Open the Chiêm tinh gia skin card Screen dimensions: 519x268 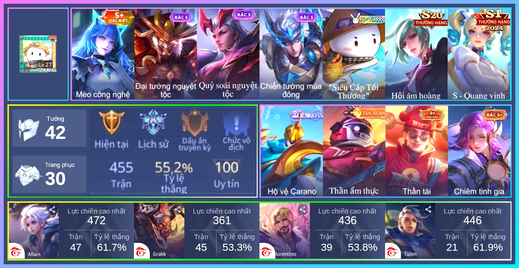(479, 151)
